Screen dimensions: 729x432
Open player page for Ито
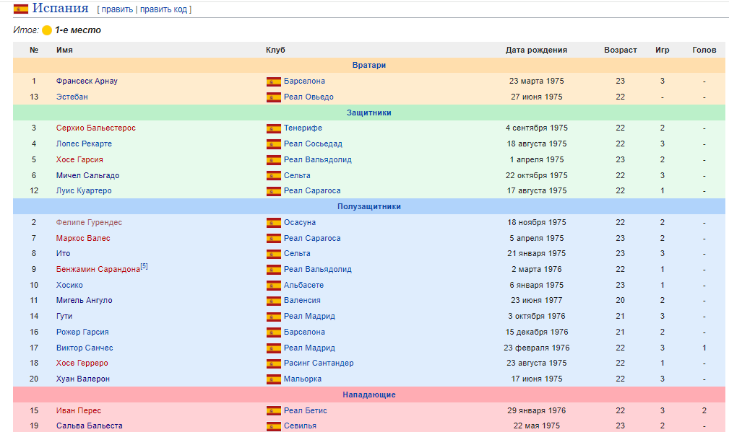click(64, 254)
